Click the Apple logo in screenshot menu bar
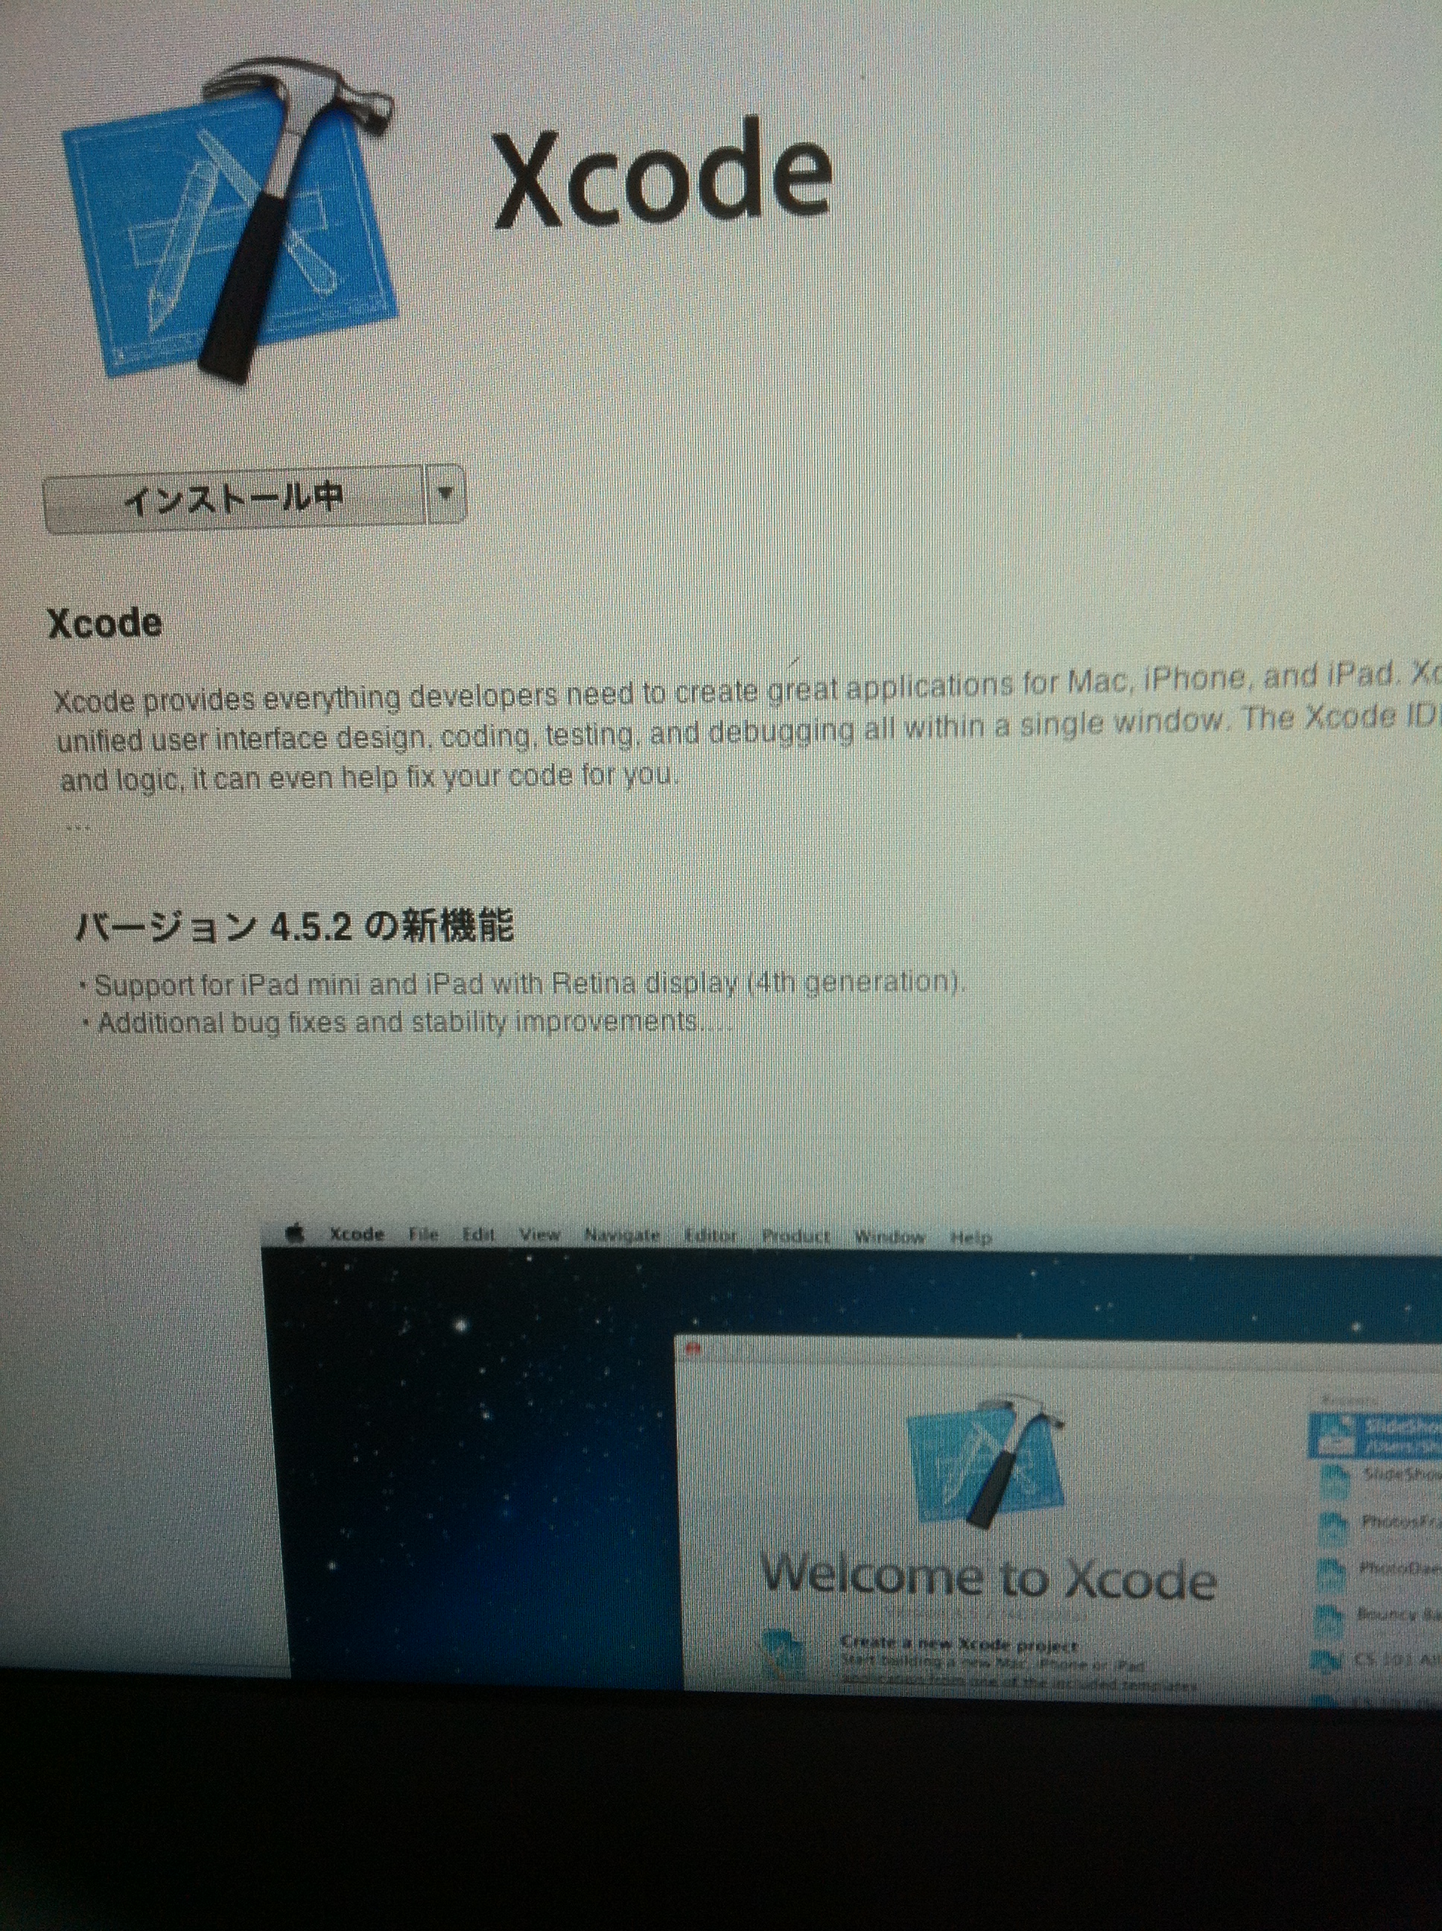1442x1931 pixels. click(x=296, y=1233)
